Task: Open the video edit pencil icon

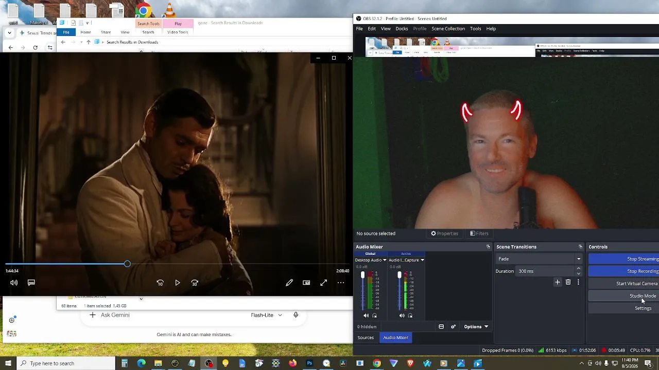Action: (x=289, y=283)
